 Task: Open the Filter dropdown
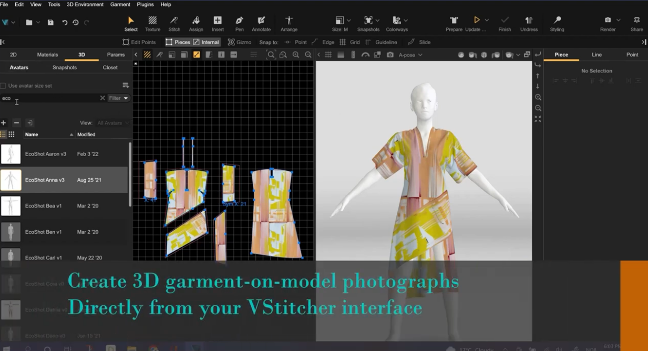[118, 98]
